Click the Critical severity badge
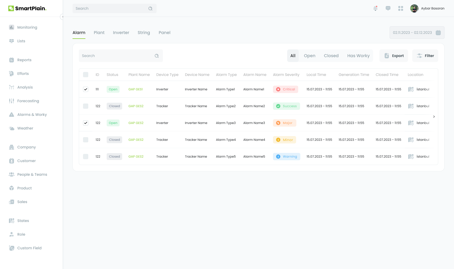The width and height of the screenshot is (454, 269). pos(286,89)
